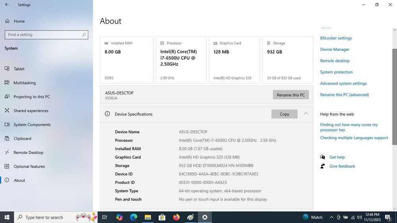The width and height of the screenshot is (397, 223).
Task: Open the clock showing 12:46 PM
Action: pos(372,217)
